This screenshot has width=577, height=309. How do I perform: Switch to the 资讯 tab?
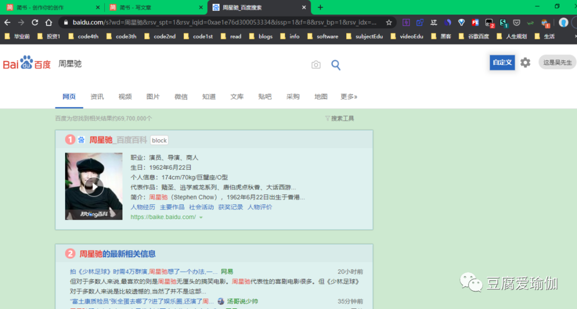coord(97,97)
